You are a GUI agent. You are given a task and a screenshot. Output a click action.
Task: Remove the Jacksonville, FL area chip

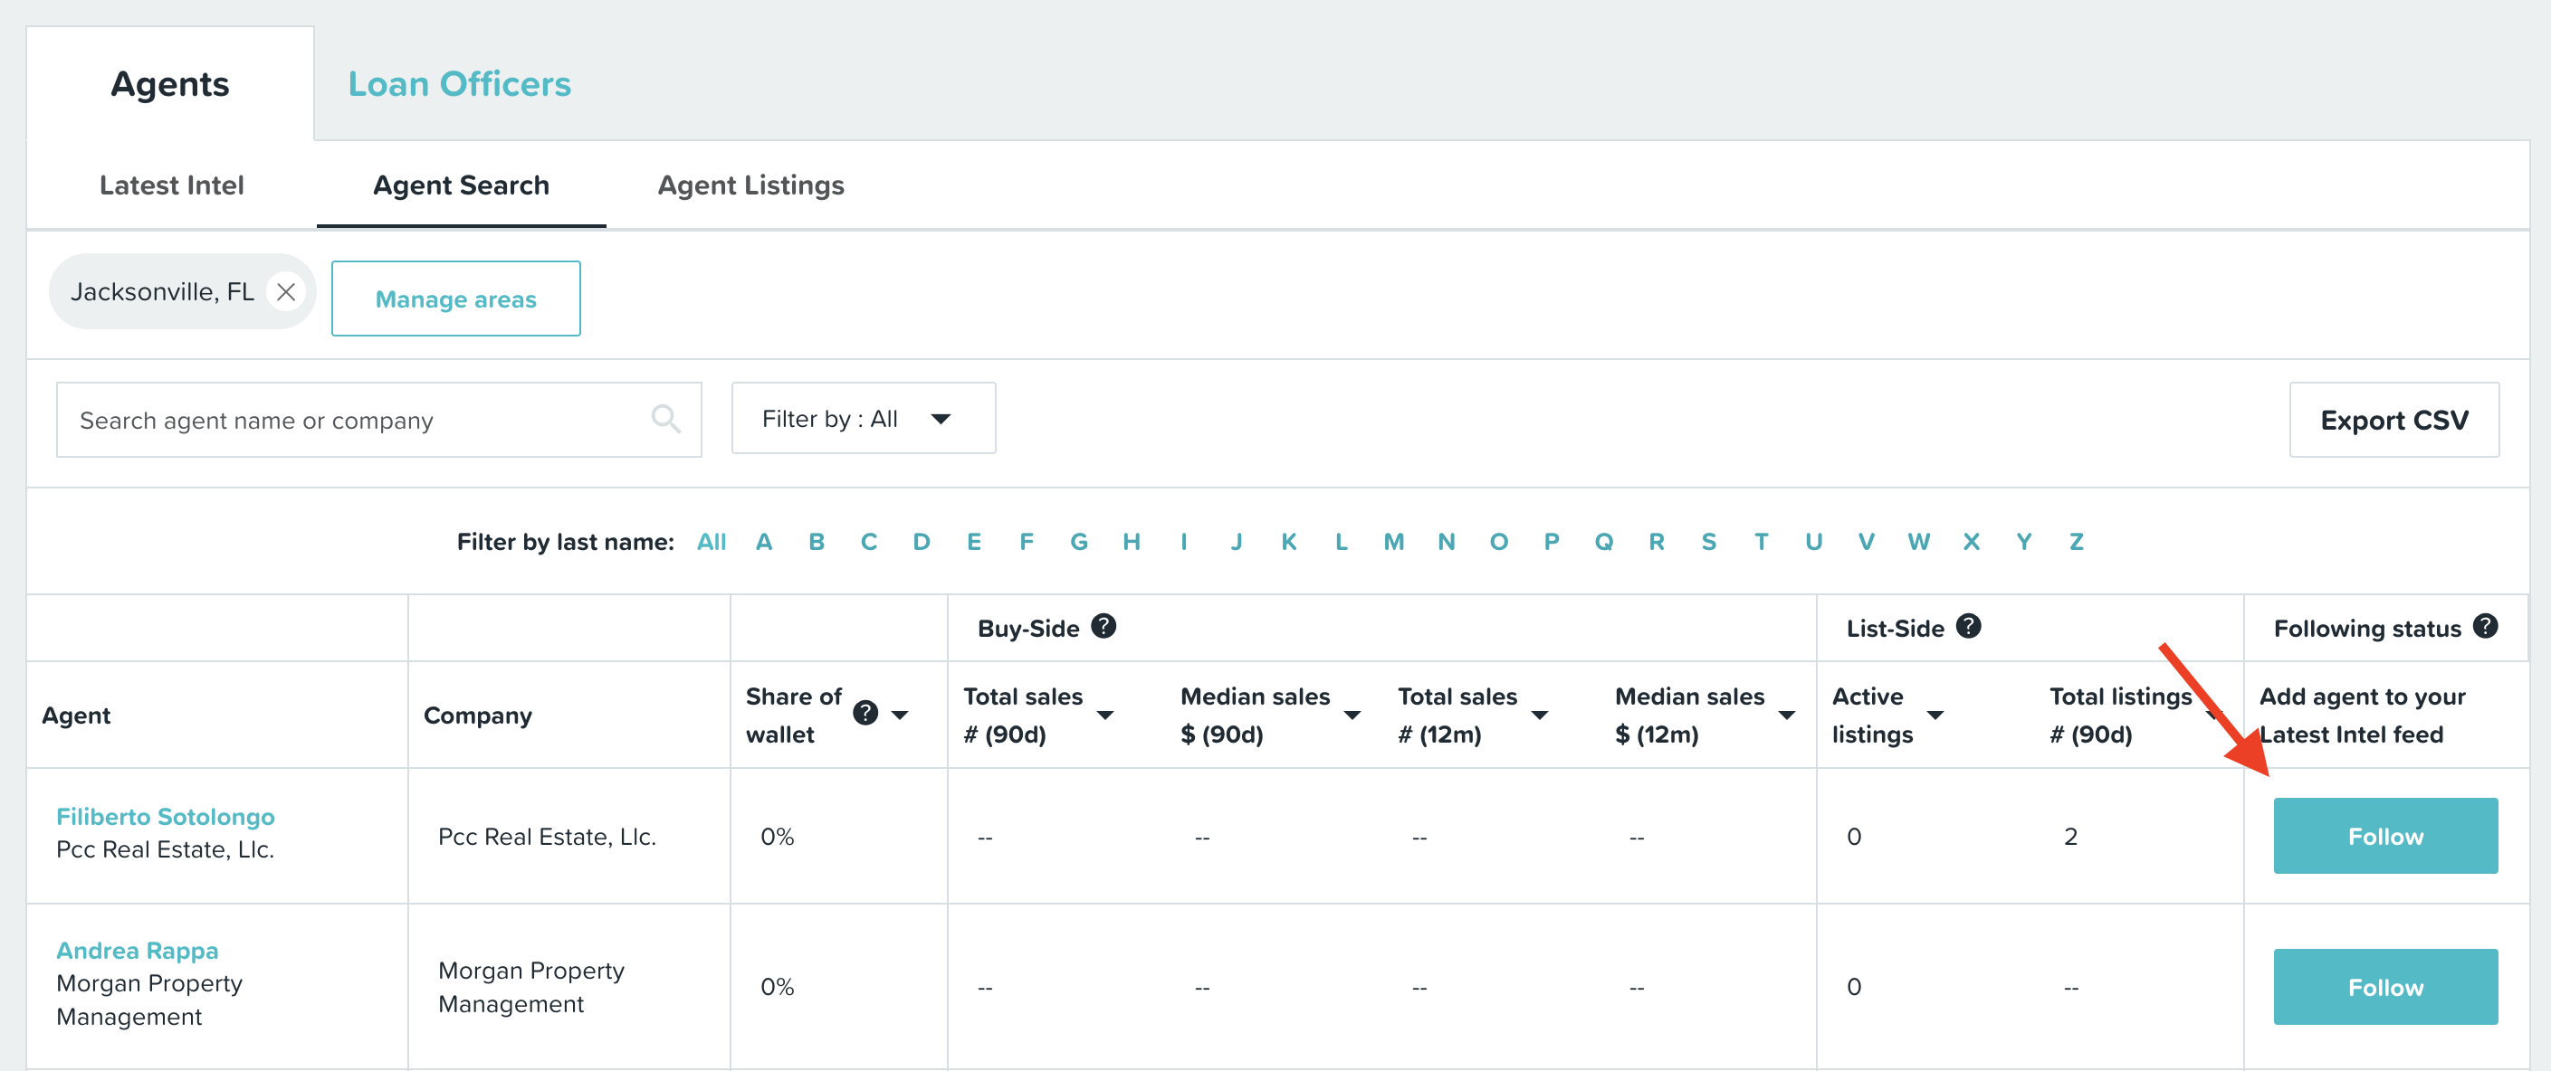[286, 292]
